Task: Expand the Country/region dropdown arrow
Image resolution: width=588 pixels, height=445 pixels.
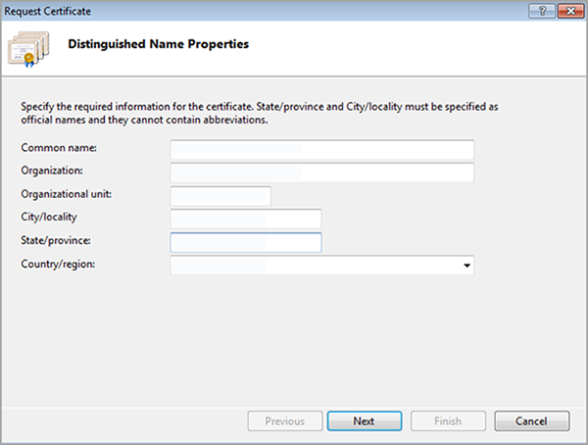Action: 466,265
